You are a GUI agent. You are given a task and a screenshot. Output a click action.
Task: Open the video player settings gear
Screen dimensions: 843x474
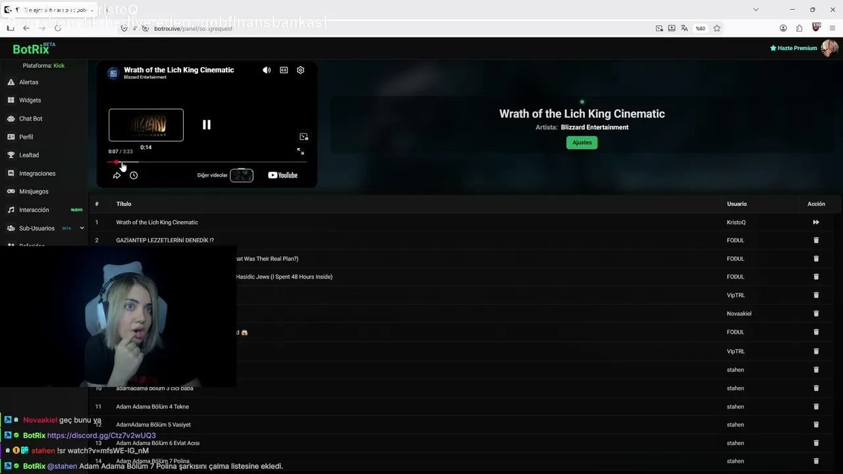click(x=300, y=70)
